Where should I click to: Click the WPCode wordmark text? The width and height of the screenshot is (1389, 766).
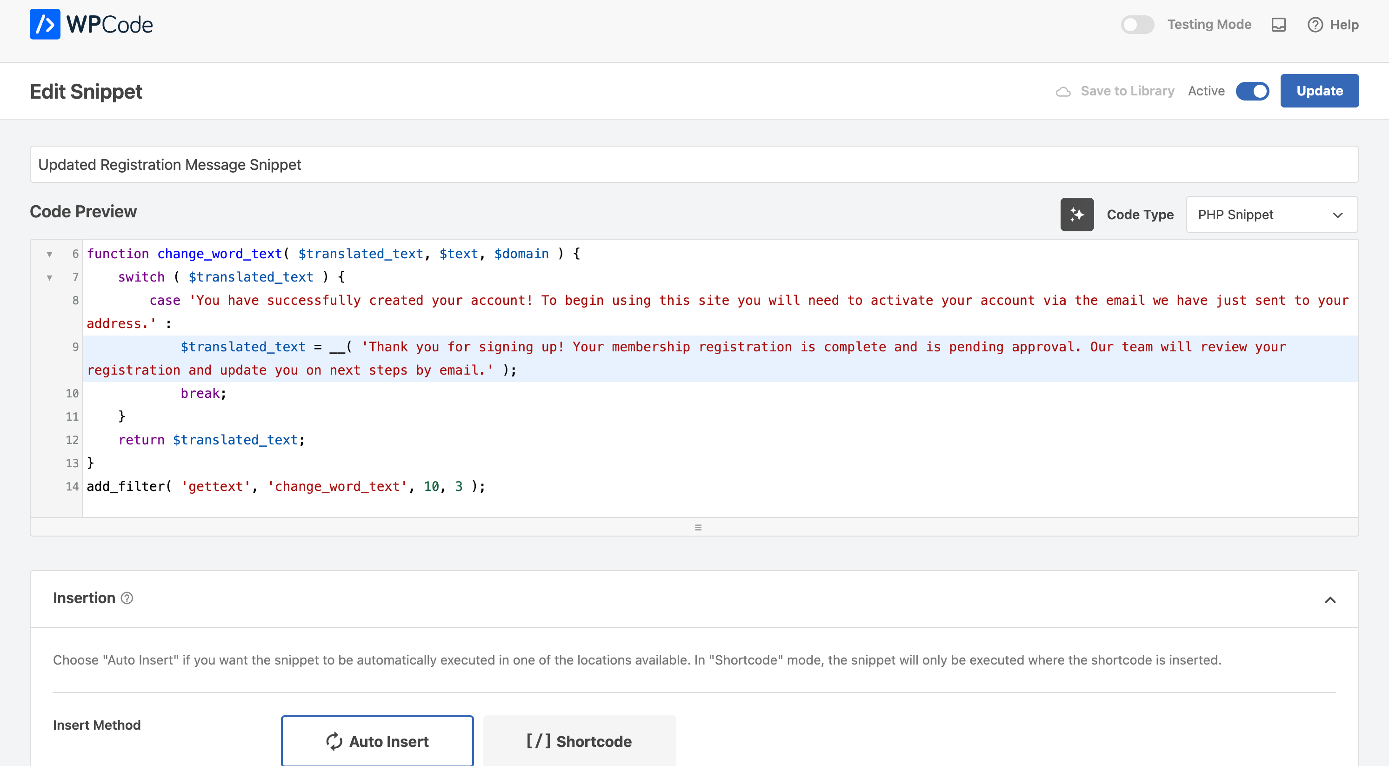pyautogui.click(x=109, y=25)
